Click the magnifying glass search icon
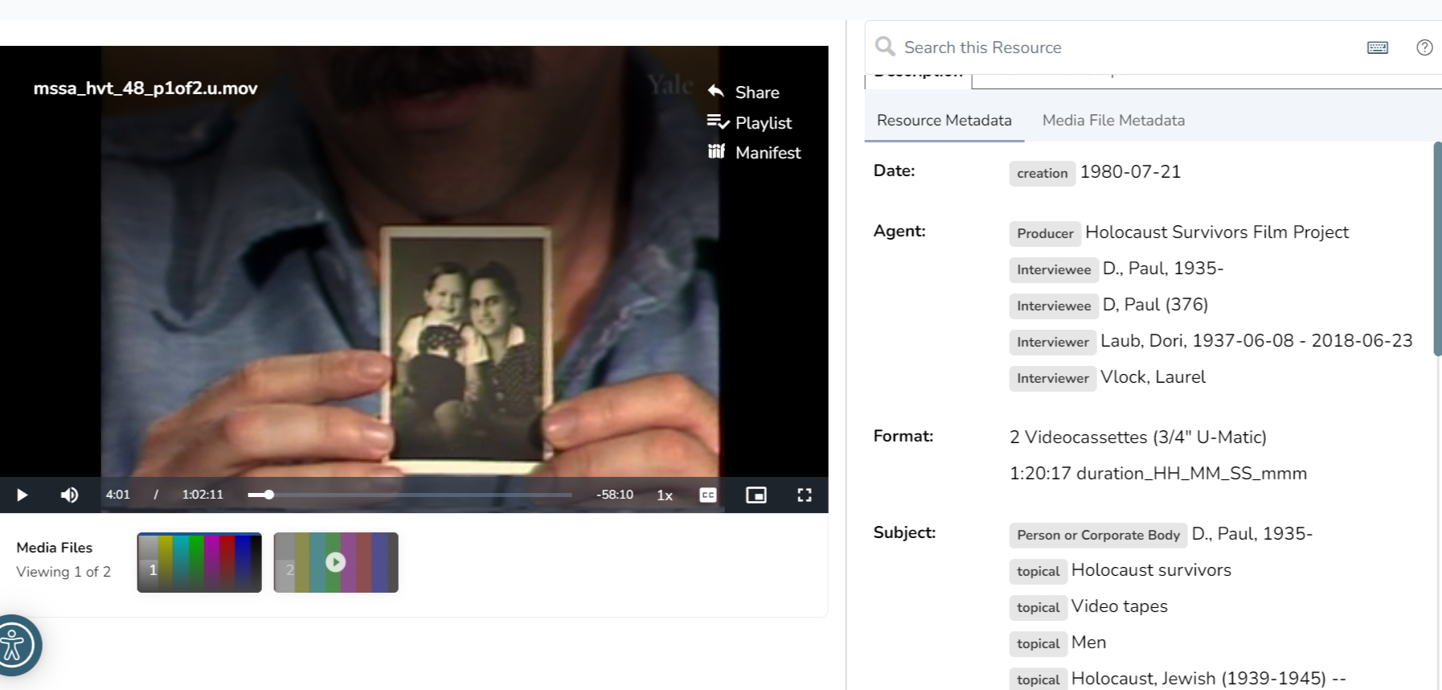This screenshot has width=1442, height=690. (x=885, y=47)
